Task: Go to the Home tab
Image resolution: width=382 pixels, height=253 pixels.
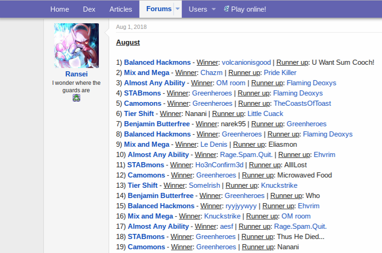Action: coord(60,9)
